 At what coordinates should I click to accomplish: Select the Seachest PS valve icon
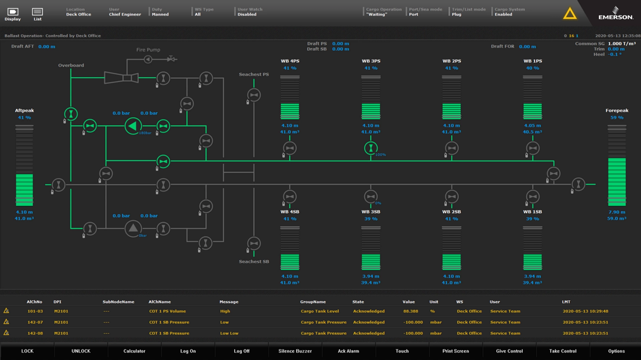254,95
